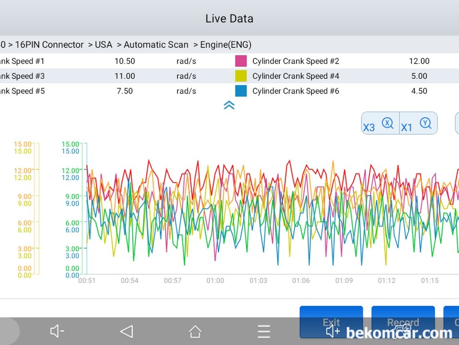The image size is (459, 345).
Task: Click the 00:54 time axis label
Action: 130,280
